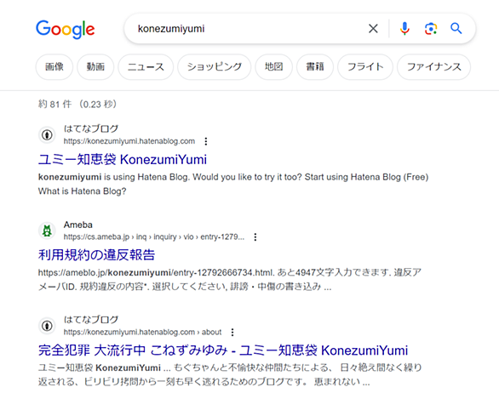Select the 地図 filter tab
This screenshot has height=393, width=499.
273,66
